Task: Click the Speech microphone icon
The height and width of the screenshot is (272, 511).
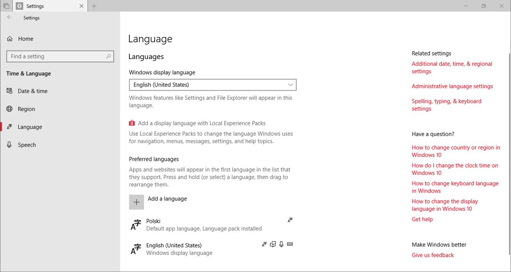Action: point(10,145)
